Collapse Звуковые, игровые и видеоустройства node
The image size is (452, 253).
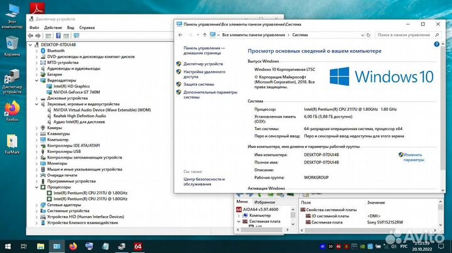(x=36, y=104)
